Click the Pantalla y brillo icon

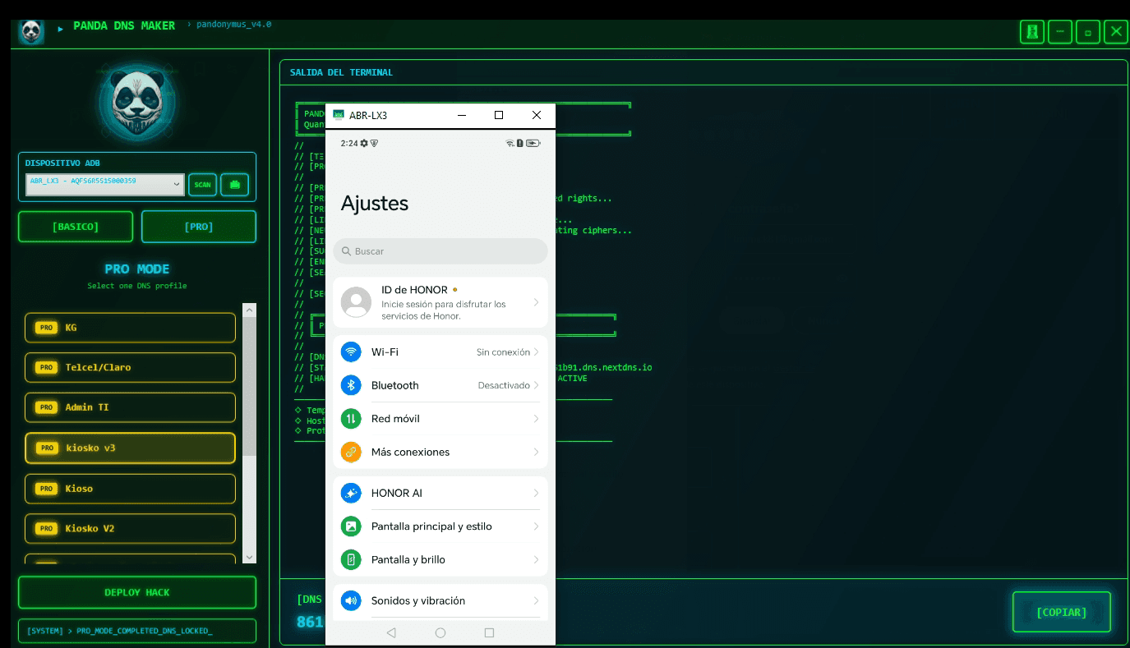(x=351, y=559)
